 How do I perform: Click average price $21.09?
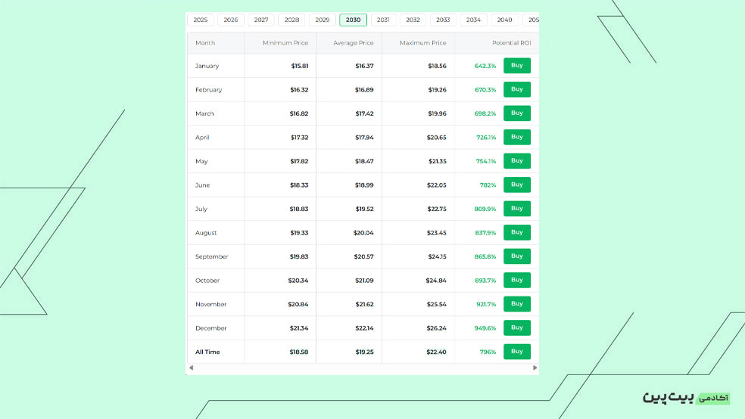click(x=364, y=281)
